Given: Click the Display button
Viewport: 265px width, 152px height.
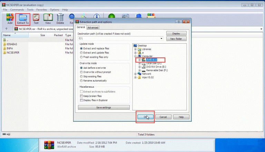Looking at the screenshot, I should pos(176,33).
